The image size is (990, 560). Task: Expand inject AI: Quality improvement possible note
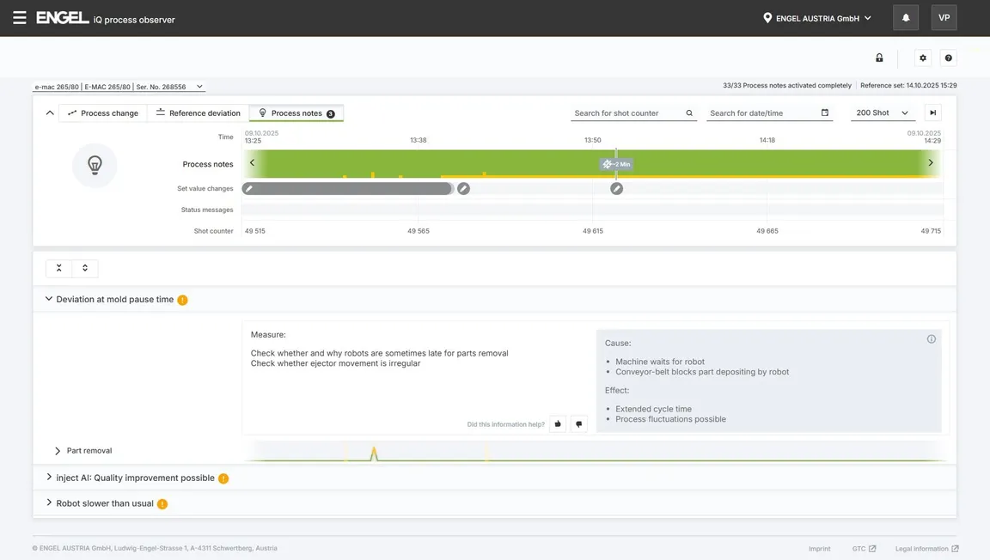coord(135,478)
